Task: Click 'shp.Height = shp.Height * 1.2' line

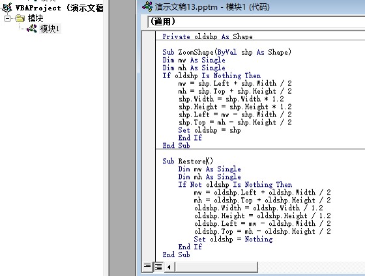Action: pos(235,107)
